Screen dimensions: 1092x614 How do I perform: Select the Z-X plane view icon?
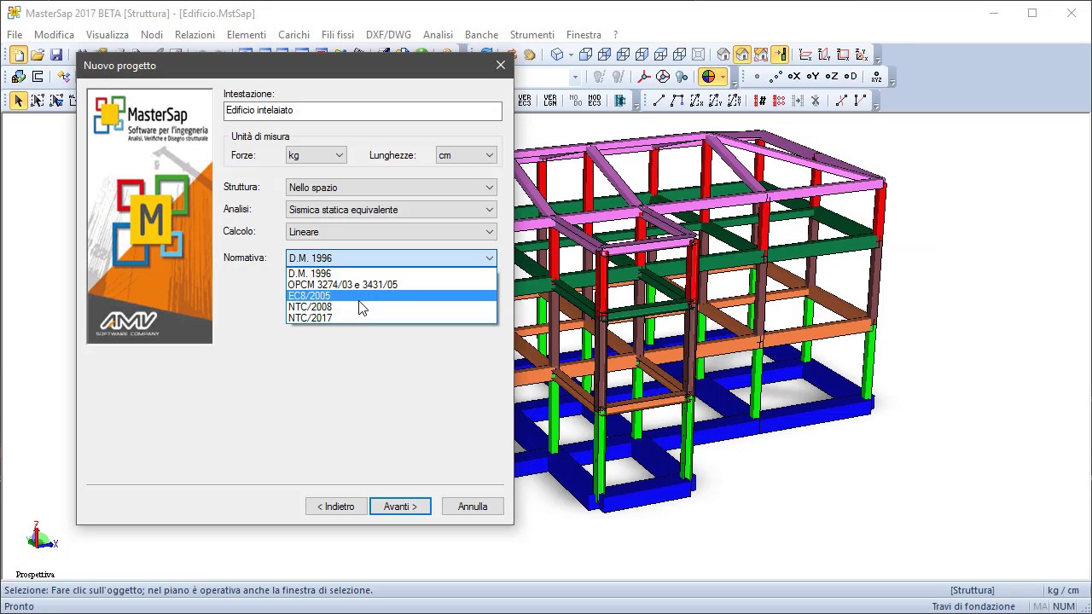(843, 55)
